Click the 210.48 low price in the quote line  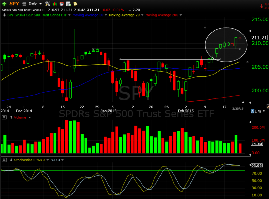[x=80, y=10]
